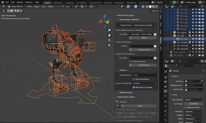Viewport: 206px width, 123px height.
Task: Click the Blender logo icon
Action: coord(2,2)
